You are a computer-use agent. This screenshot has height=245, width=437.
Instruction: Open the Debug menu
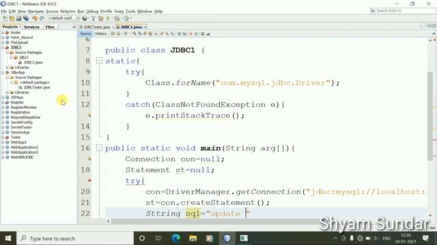[92, 12]
